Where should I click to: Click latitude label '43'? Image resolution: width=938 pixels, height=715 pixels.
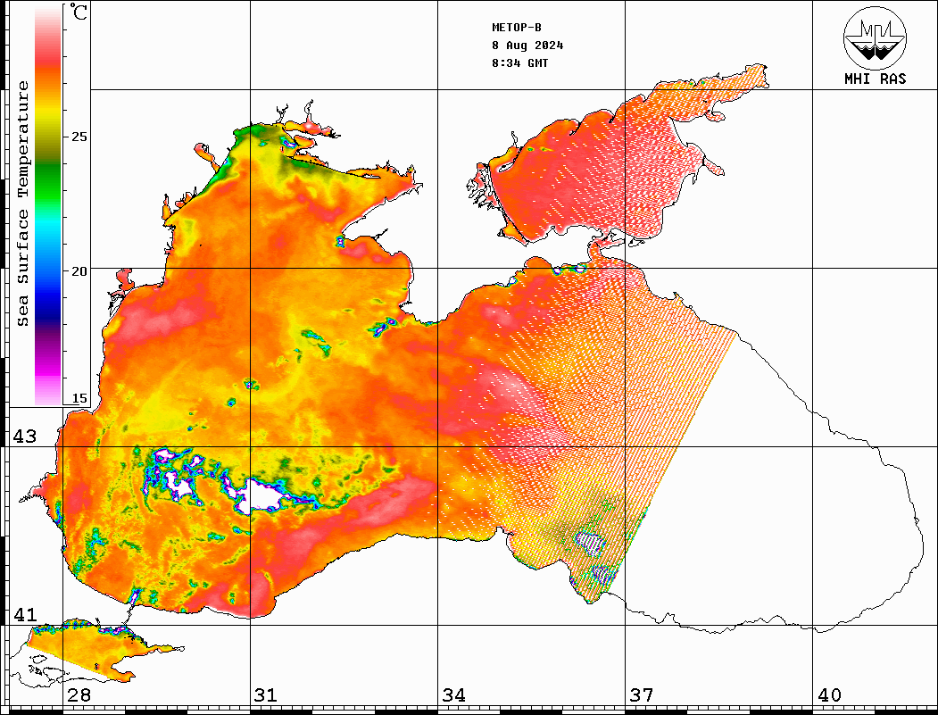[x=25, y=436]
